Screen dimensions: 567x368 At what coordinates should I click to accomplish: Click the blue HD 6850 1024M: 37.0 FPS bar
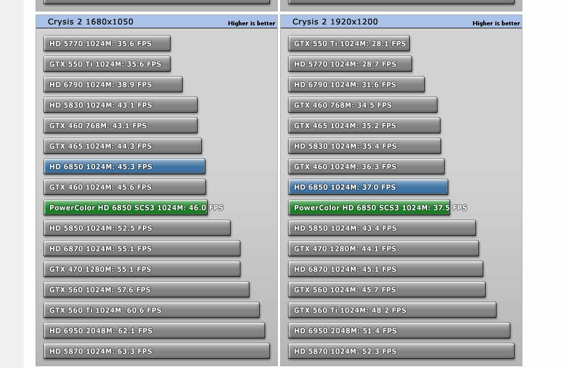pyautogui.click(x=368, y=187)
